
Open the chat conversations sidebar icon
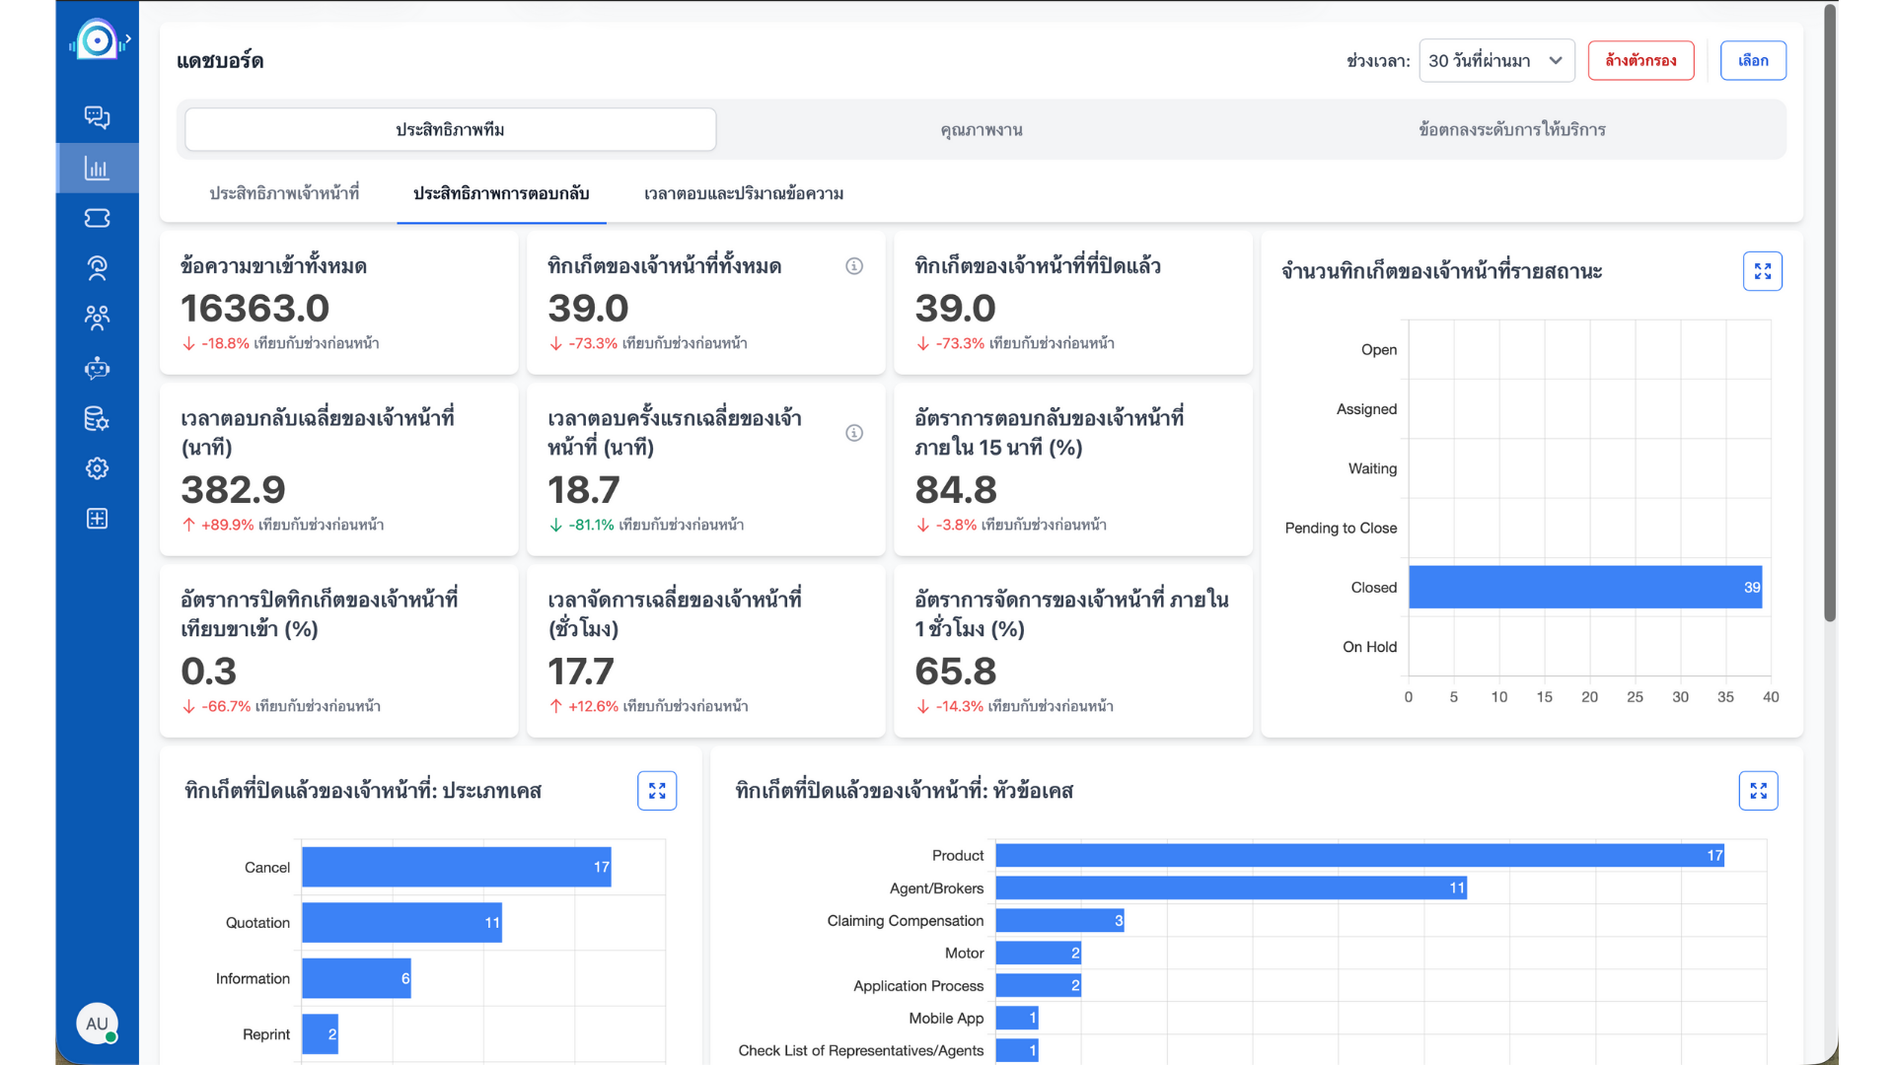[x=97, y=117]
